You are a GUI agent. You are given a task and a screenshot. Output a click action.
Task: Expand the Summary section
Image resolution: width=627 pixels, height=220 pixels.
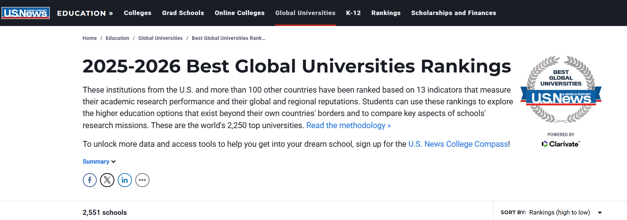99,161
